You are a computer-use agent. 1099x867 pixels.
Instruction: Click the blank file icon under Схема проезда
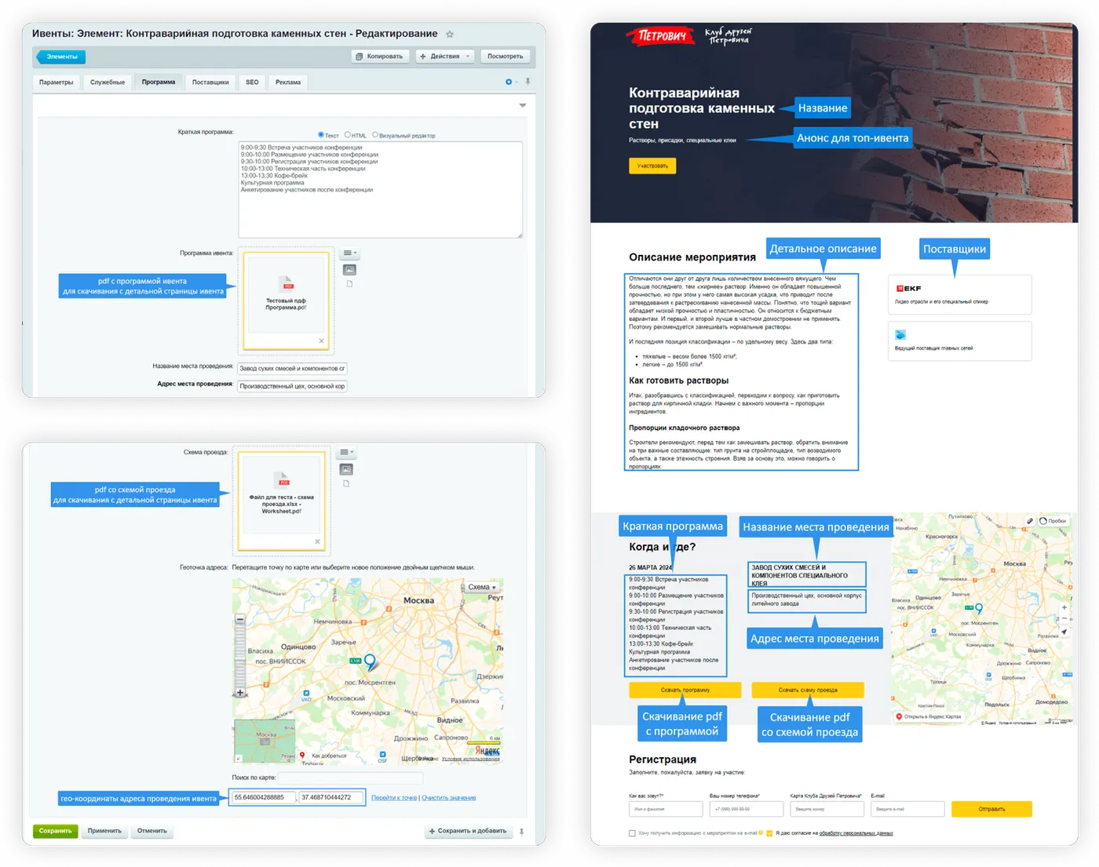tap(346, 483)
